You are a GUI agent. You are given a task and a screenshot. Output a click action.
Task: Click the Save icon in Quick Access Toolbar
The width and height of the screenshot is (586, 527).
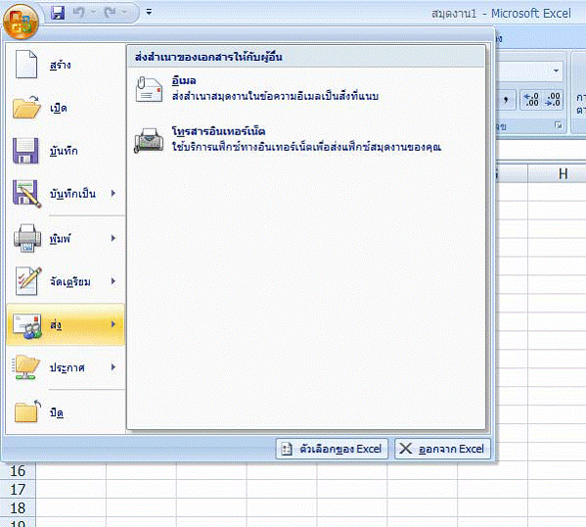pos(58,13)
